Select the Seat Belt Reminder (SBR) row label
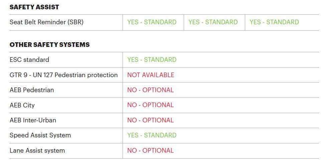The width and height of the screenshot is (324, 167). click(x=46, y=22)
